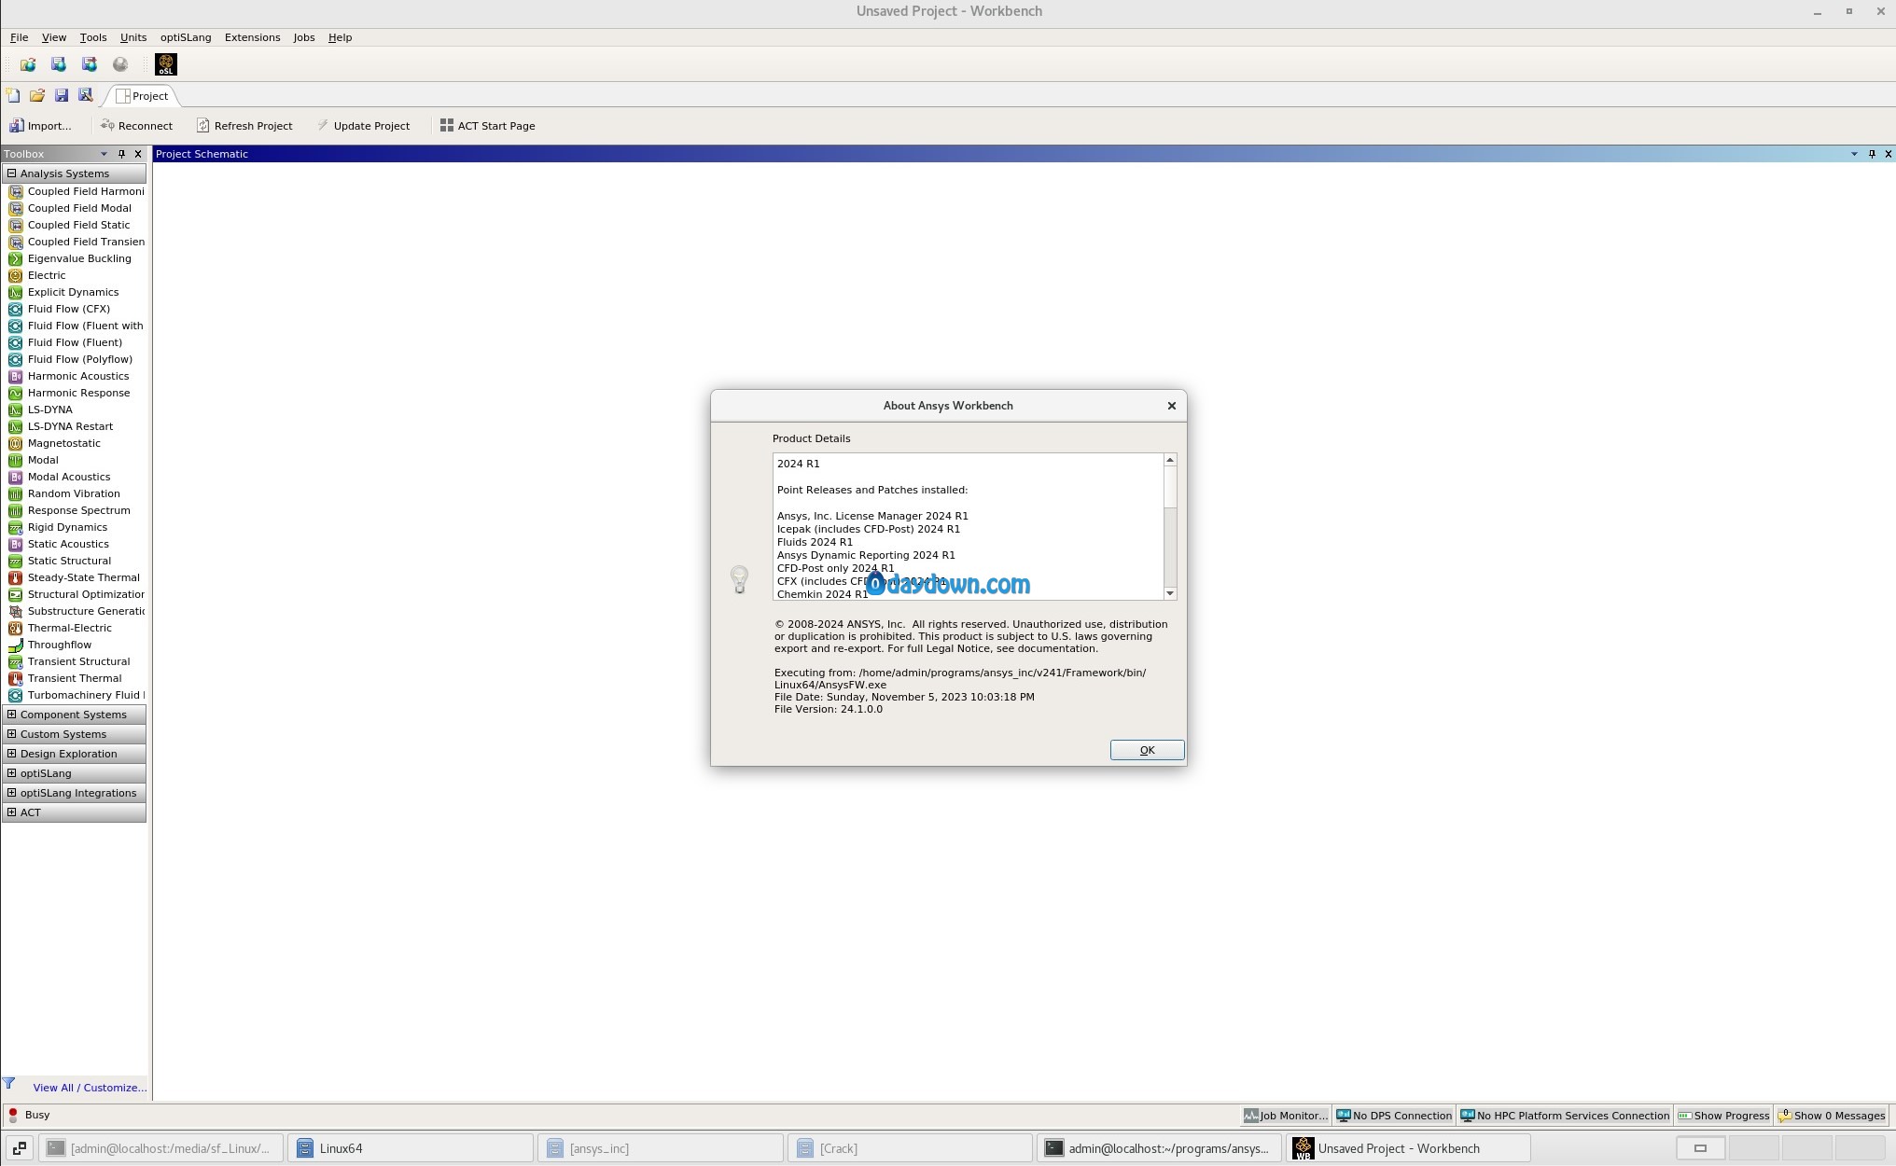The image size is (1896, 1166).
Task: Click Show Progress in status bar
Action: click(x=1723, y=1116)
